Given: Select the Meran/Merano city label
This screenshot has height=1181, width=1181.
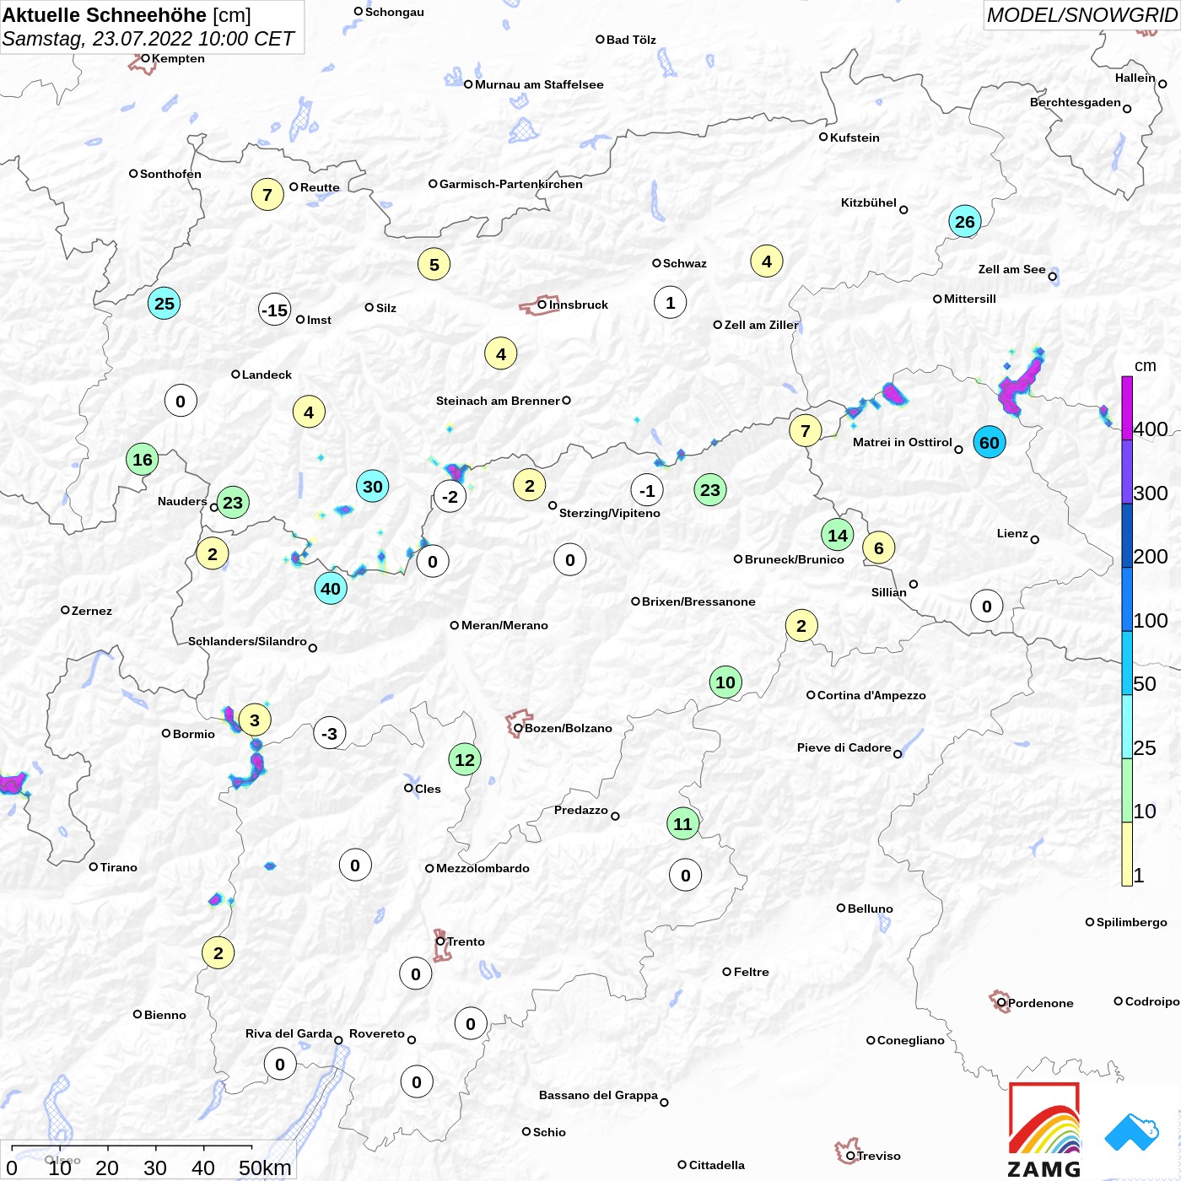Looking at the screenshot, I should 504,625.
